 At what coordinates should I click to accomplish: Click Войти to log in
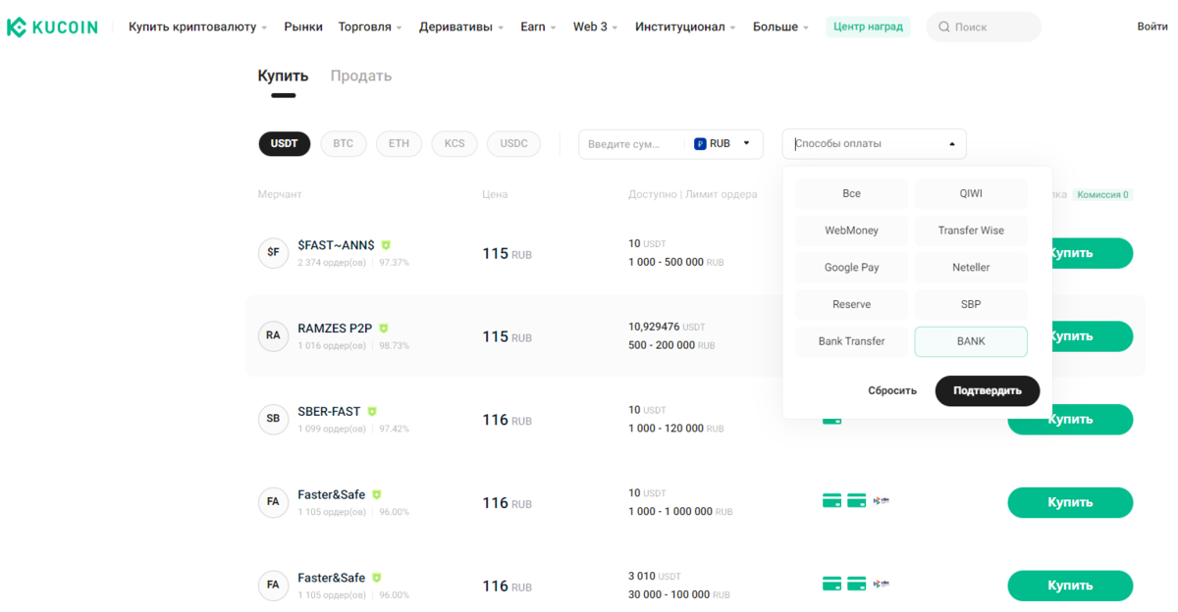coord(1152,27)
